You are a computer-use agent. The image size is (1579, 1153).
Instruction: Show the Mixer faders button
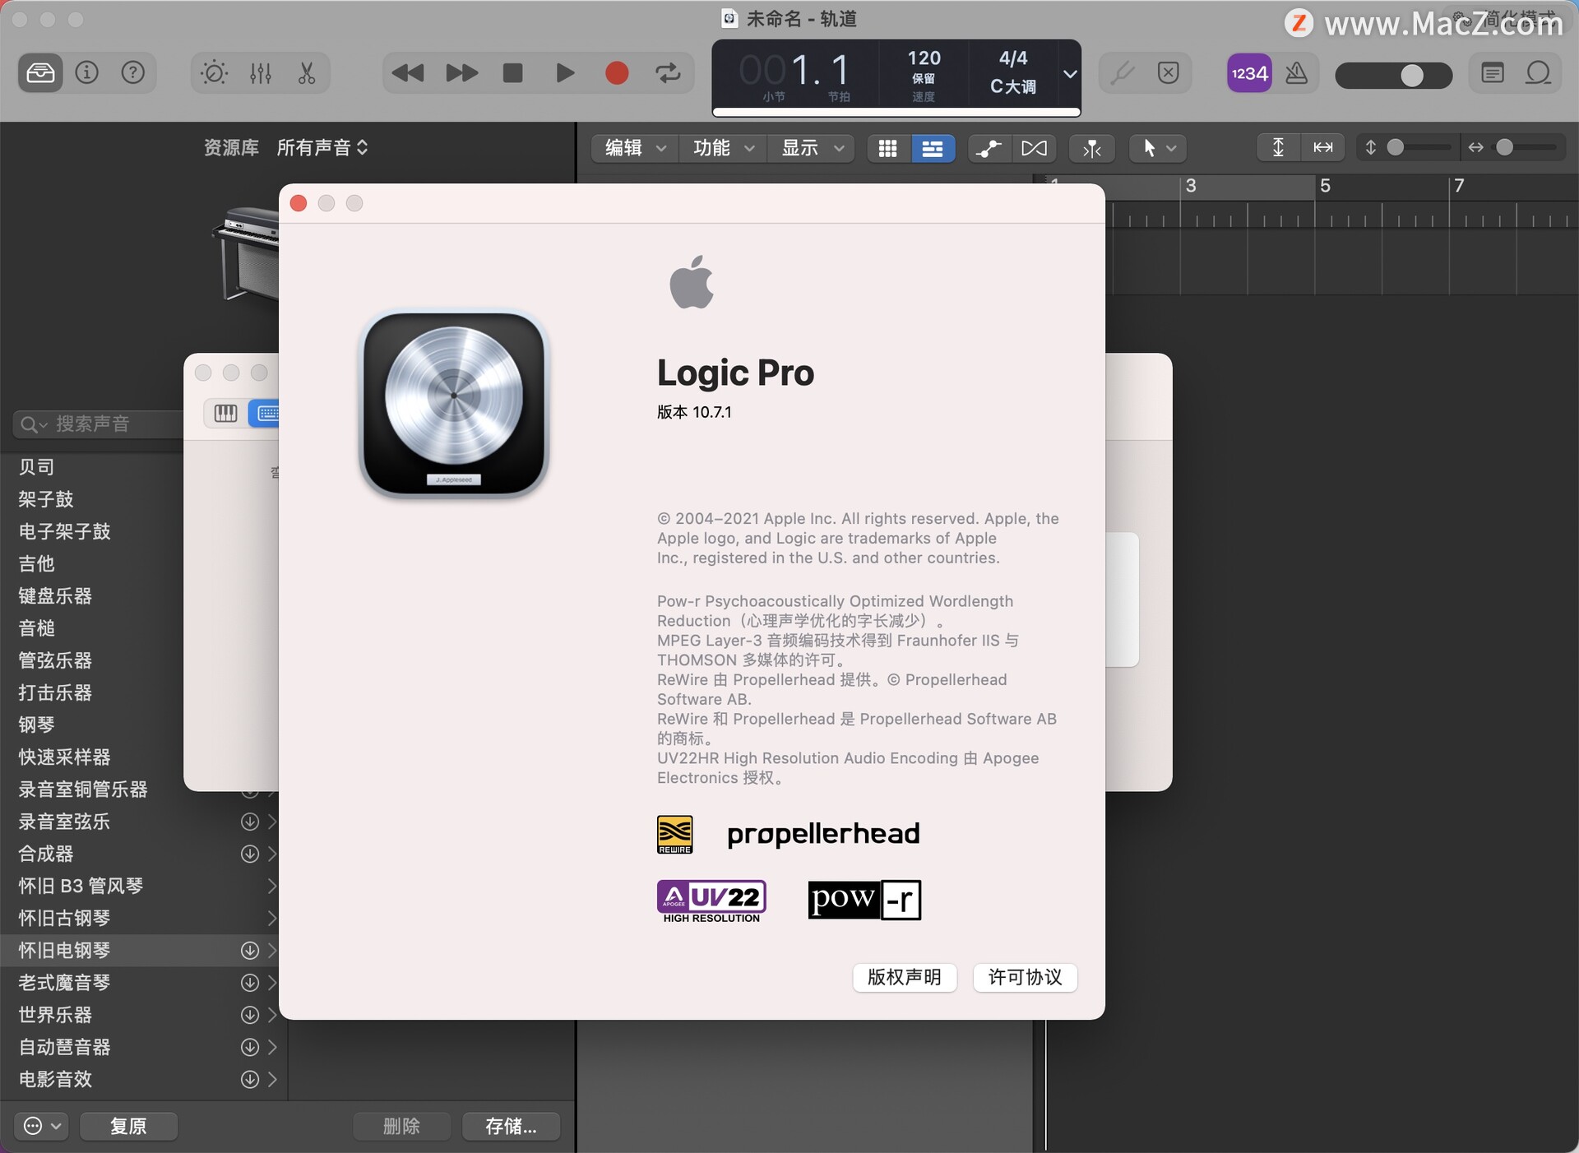pyautogui.click(x=260, y=73)
